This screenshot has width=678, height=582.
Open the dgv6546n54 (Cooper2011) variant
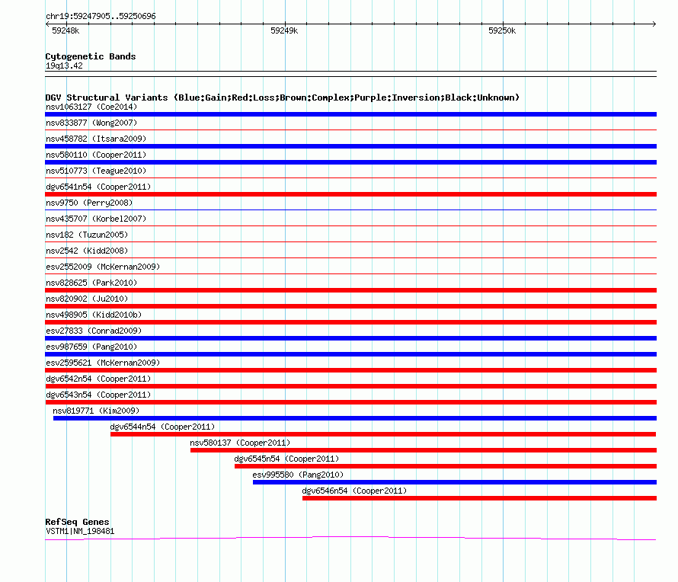click(x=354, y=491)
